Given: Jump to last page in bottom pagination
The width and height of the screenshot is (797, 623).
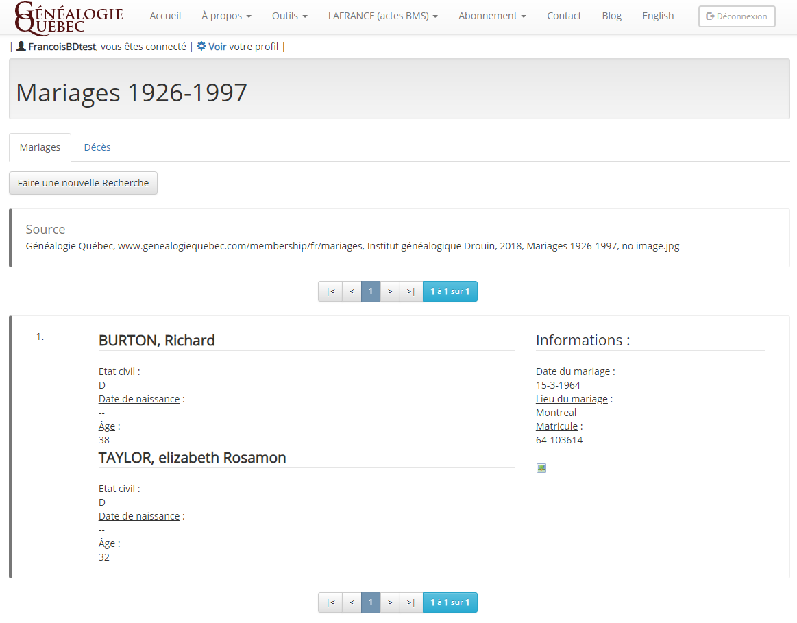Looking at the screenshot, I should click(x=410, y=602).
